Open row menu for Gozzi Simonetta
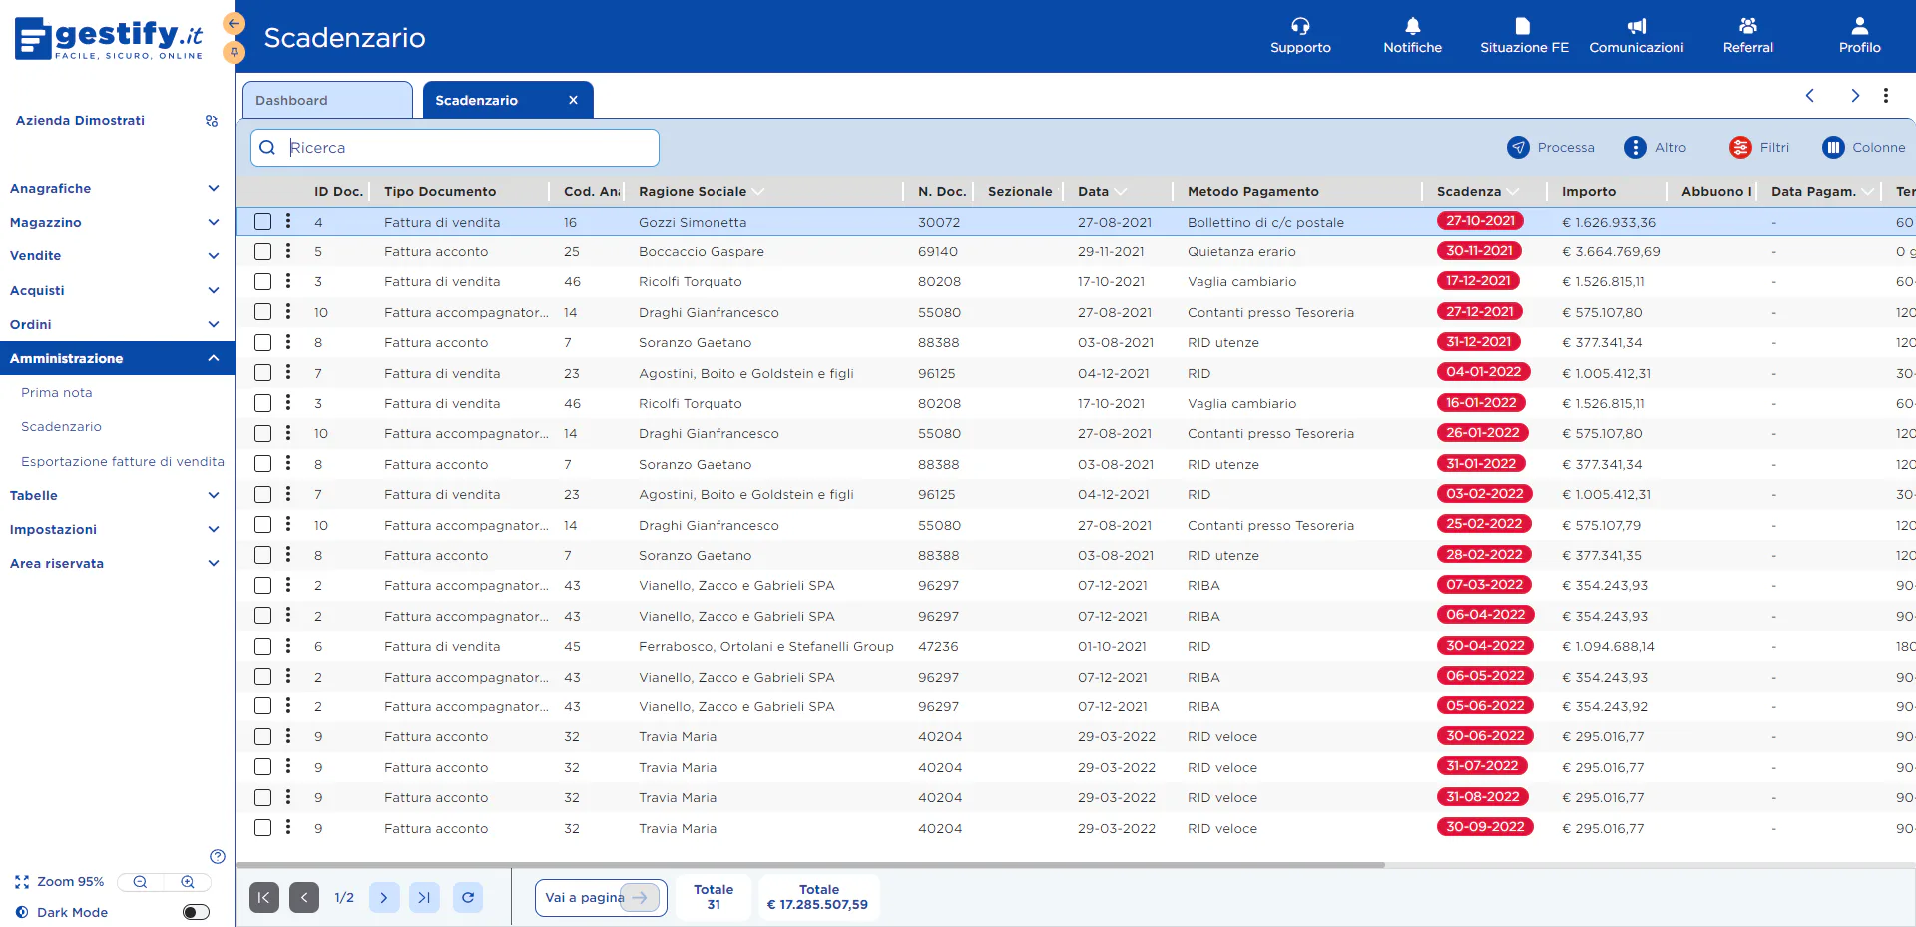Viewport: 1916px width, 927px height. 288,221
